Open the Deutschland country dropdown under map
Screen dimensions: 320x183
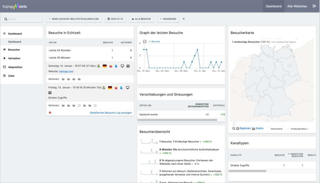coord(279,129)
